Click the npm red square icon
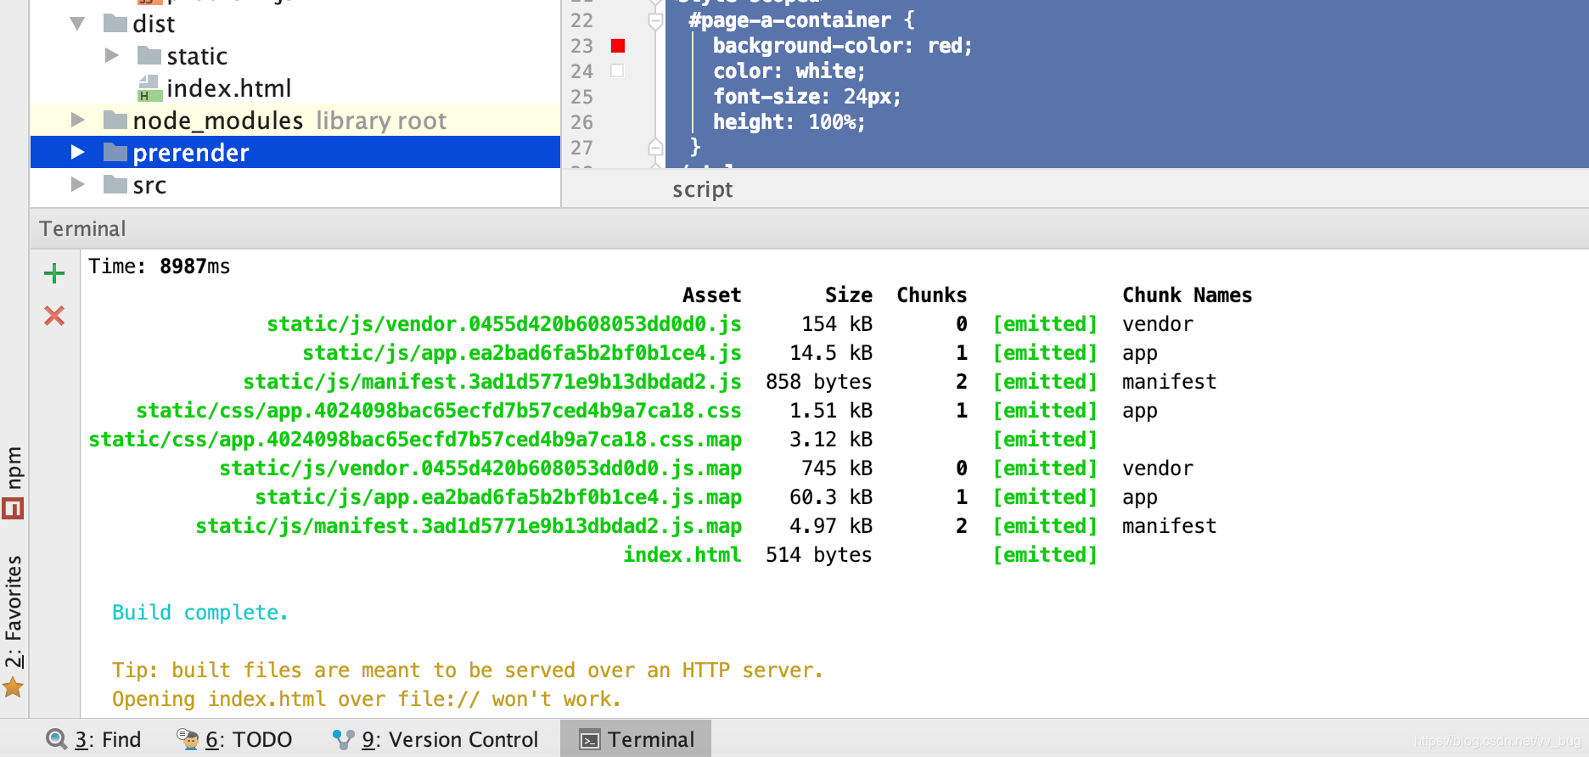This screenshot has height=757, width=1589. pos(13,509)
